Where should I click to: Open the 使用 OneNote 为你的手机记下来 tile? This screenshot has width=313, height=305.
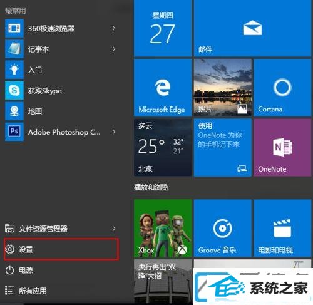point(222,148)
